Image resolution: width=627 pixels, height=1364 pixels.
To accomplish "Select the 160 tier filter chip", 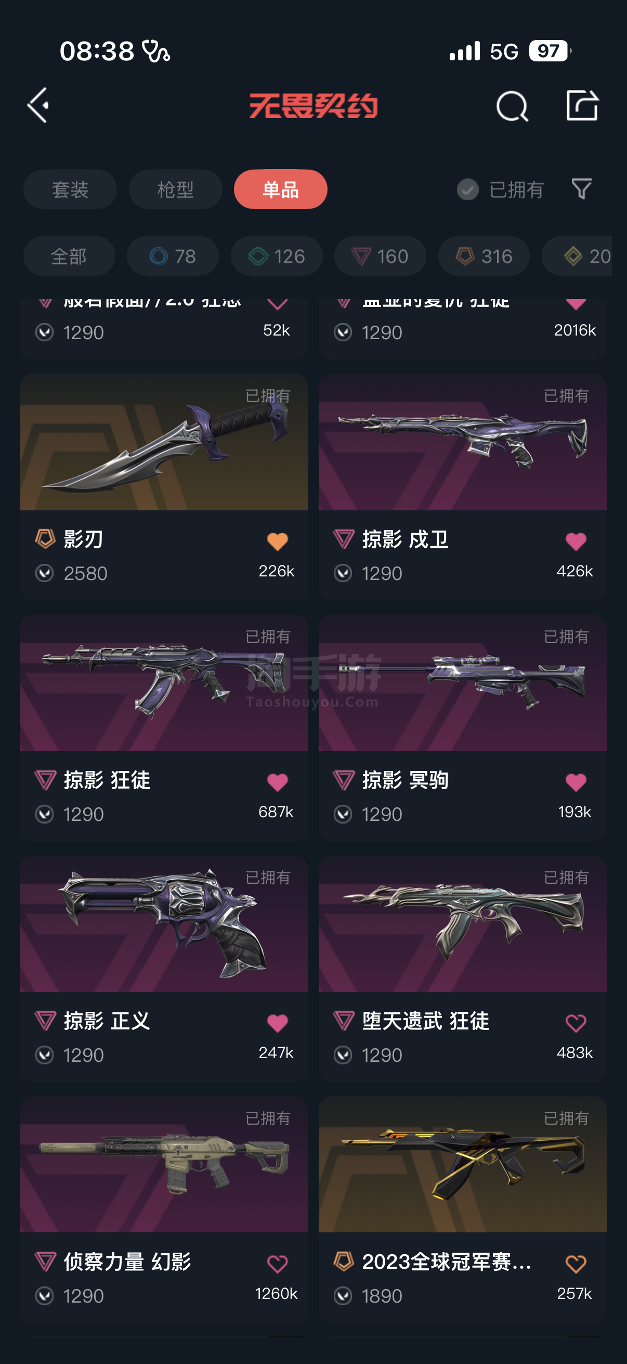I will coord(380,256).
